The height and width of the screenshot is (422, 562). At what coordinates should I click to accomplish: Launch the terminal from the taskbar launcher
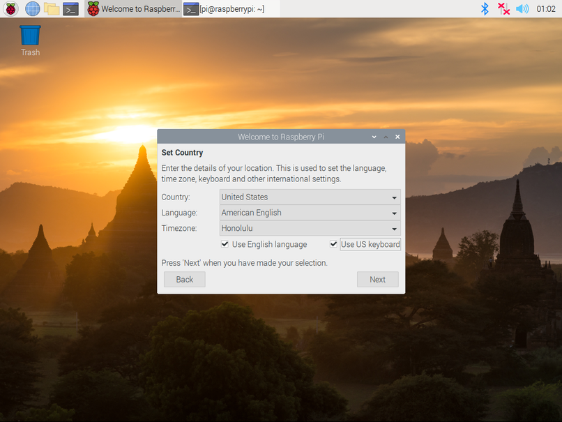click(70, 8)
